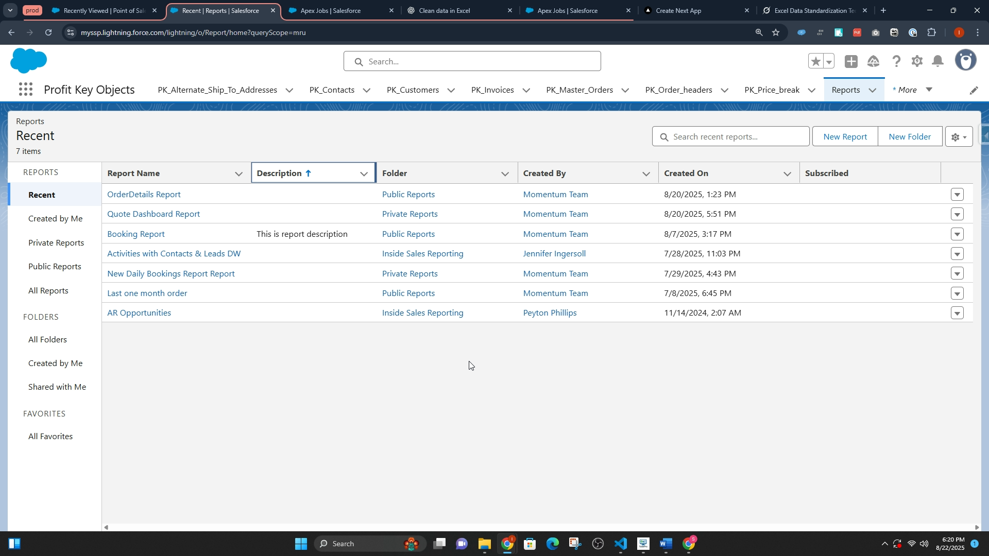The image size is (989, 556).
Task: Open the Salesforce Help question mark icon
Action: (896, 61)
